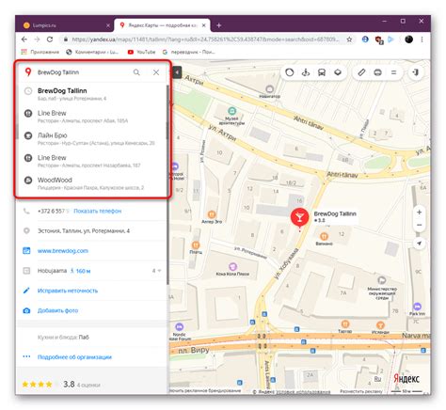Zoom in with the plus button
446x410 pixels.
point(419,213)
